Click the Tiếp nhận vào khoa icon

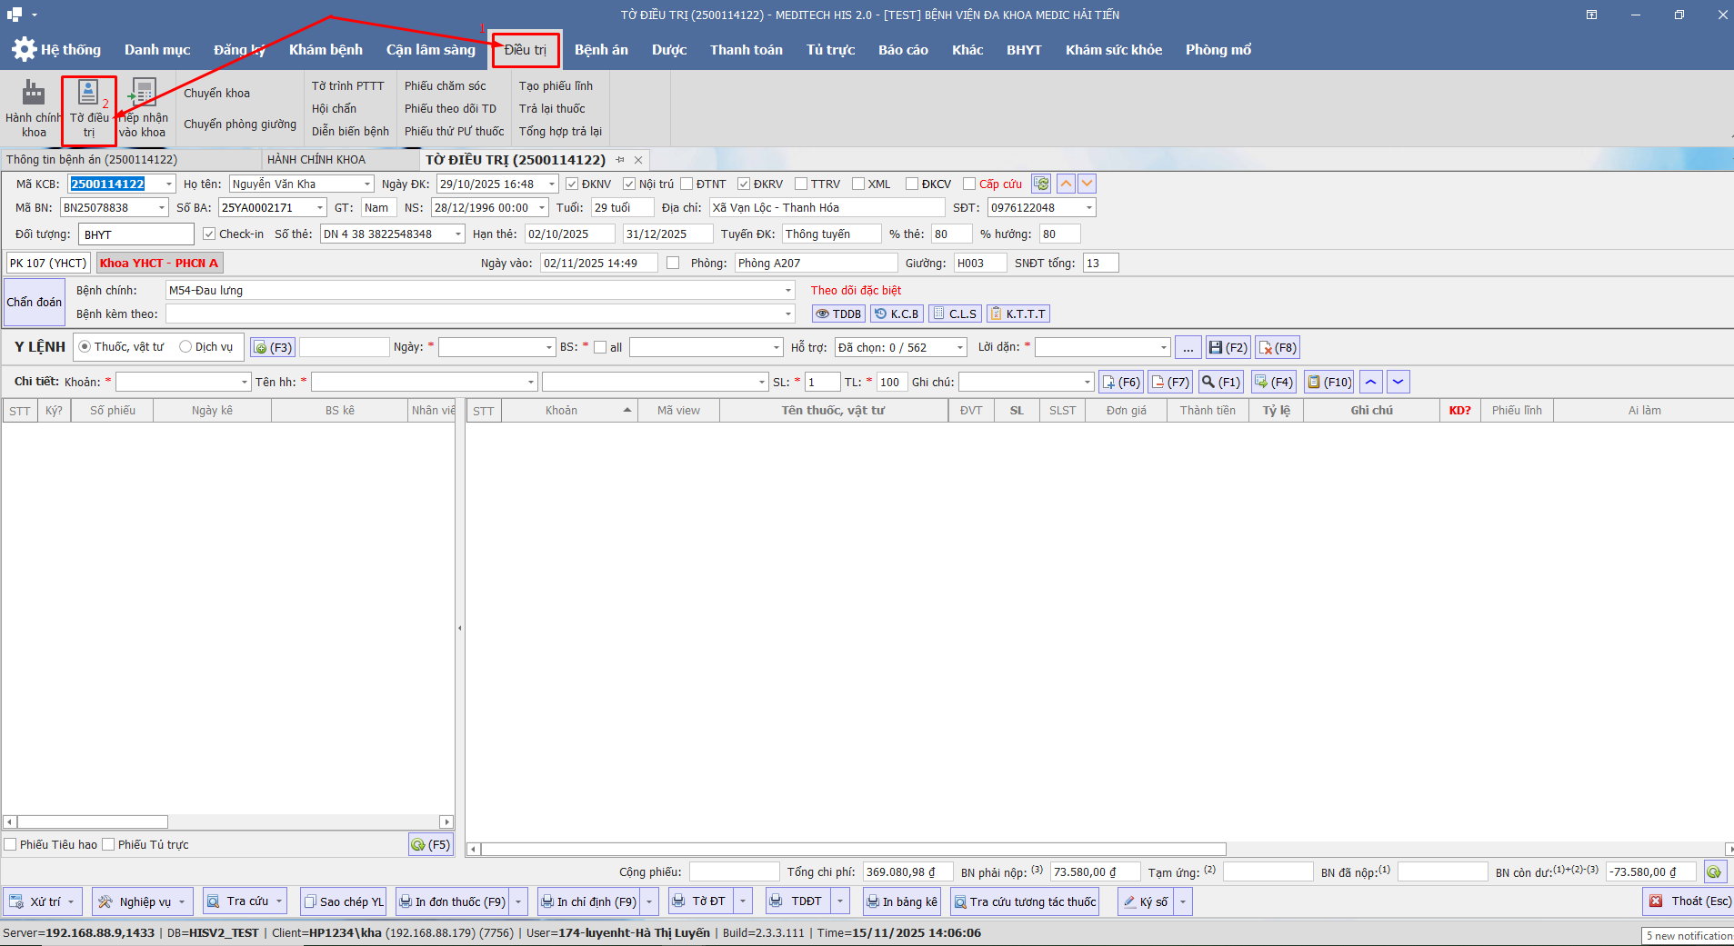tap(143, 94)
